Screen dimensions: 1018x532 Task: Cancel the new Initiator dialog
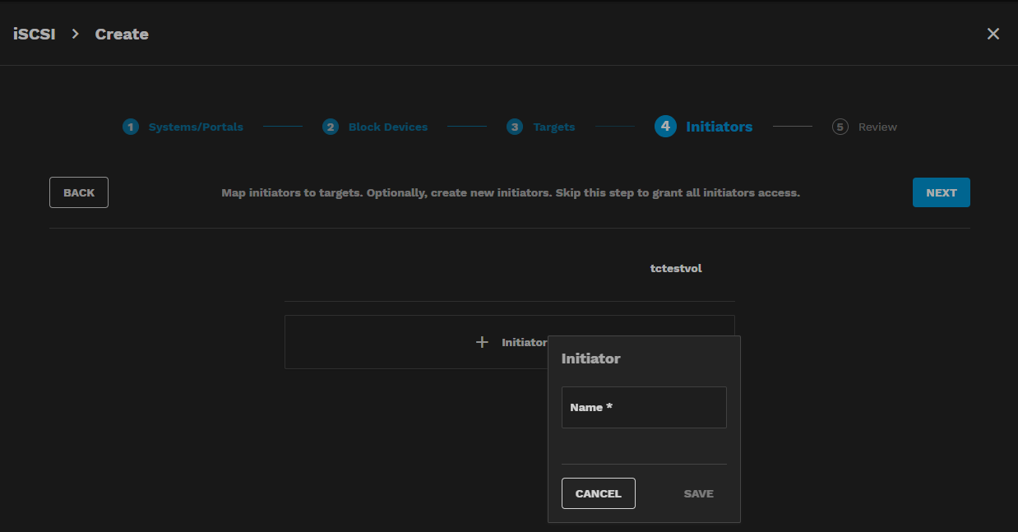point(598,493)
